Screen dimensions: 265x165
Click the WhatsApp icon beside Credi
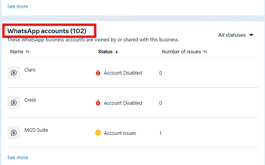point(14,102)
